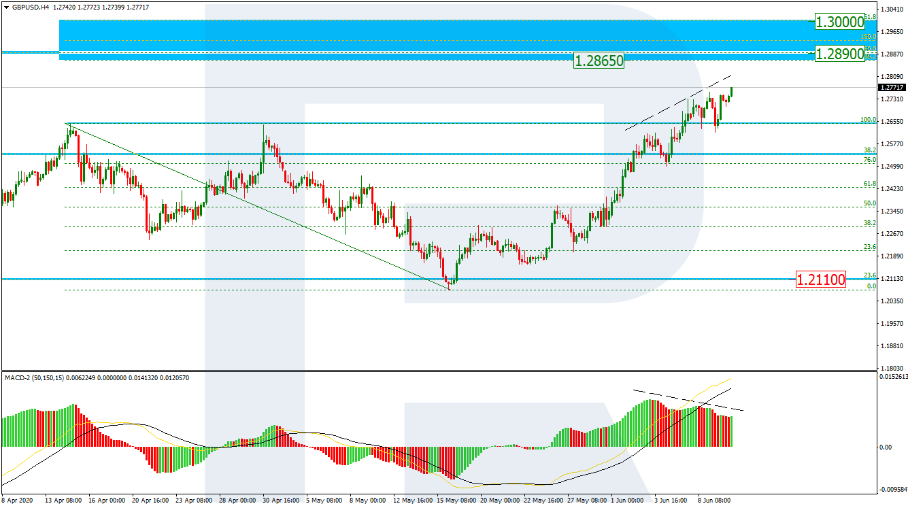Click the 20 Apr 16:00 time label
Viewport: 908px width, 508px height.
coord(150,500)
